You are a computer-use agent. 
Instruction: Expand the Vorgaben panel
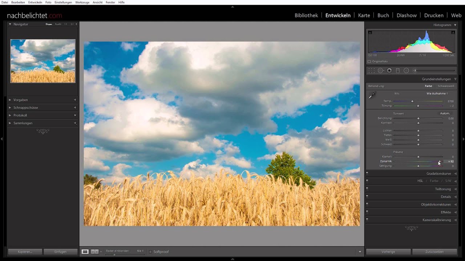10,100
